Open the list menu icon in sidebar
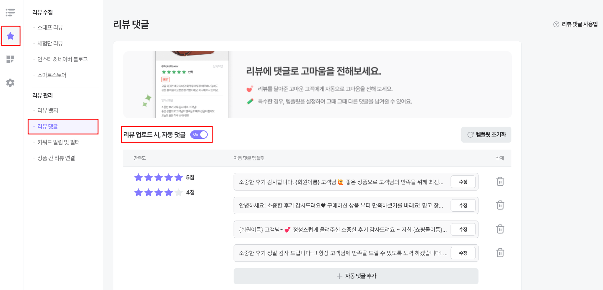 (x=10, y=12)
